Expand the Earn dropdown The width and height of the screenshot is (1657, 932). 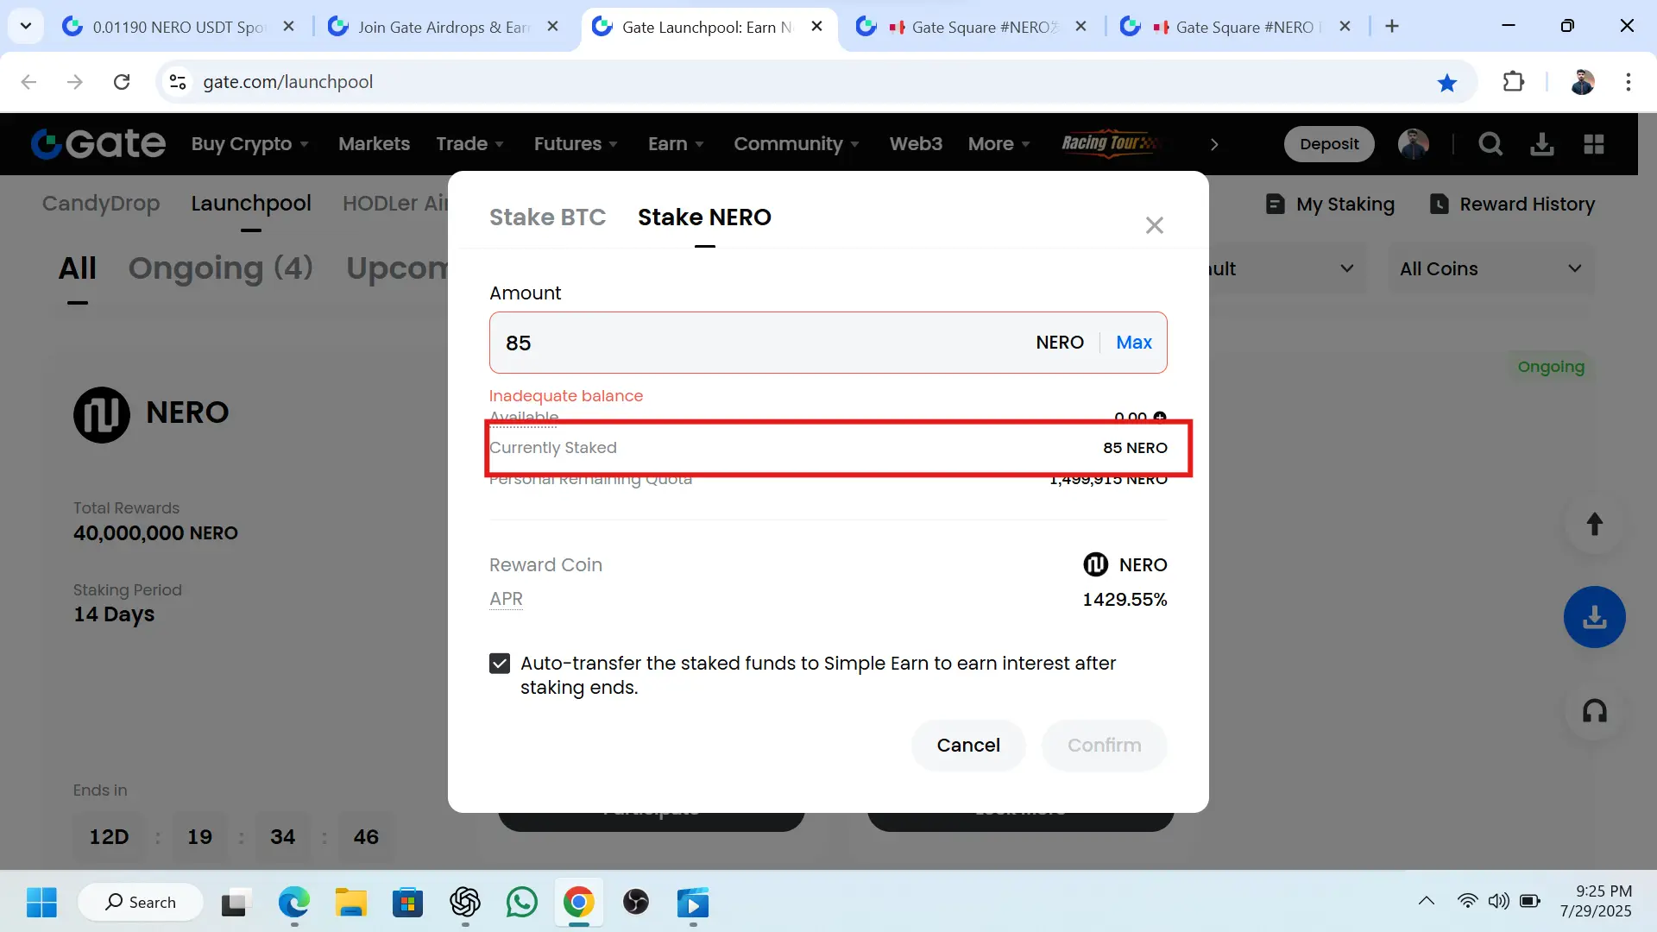pyautogui.click(x=676, y=144)
